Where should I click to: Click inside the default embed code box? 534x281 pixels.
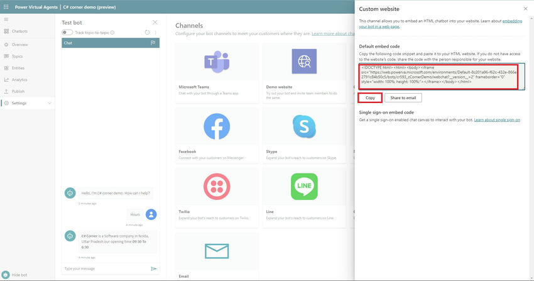(x=442, y=77)
